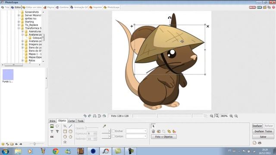Go back with the left arrow icon
Image resolution: width=276 pixels, height=155 pixels.
pyautogui.click(x=16, y=144)
